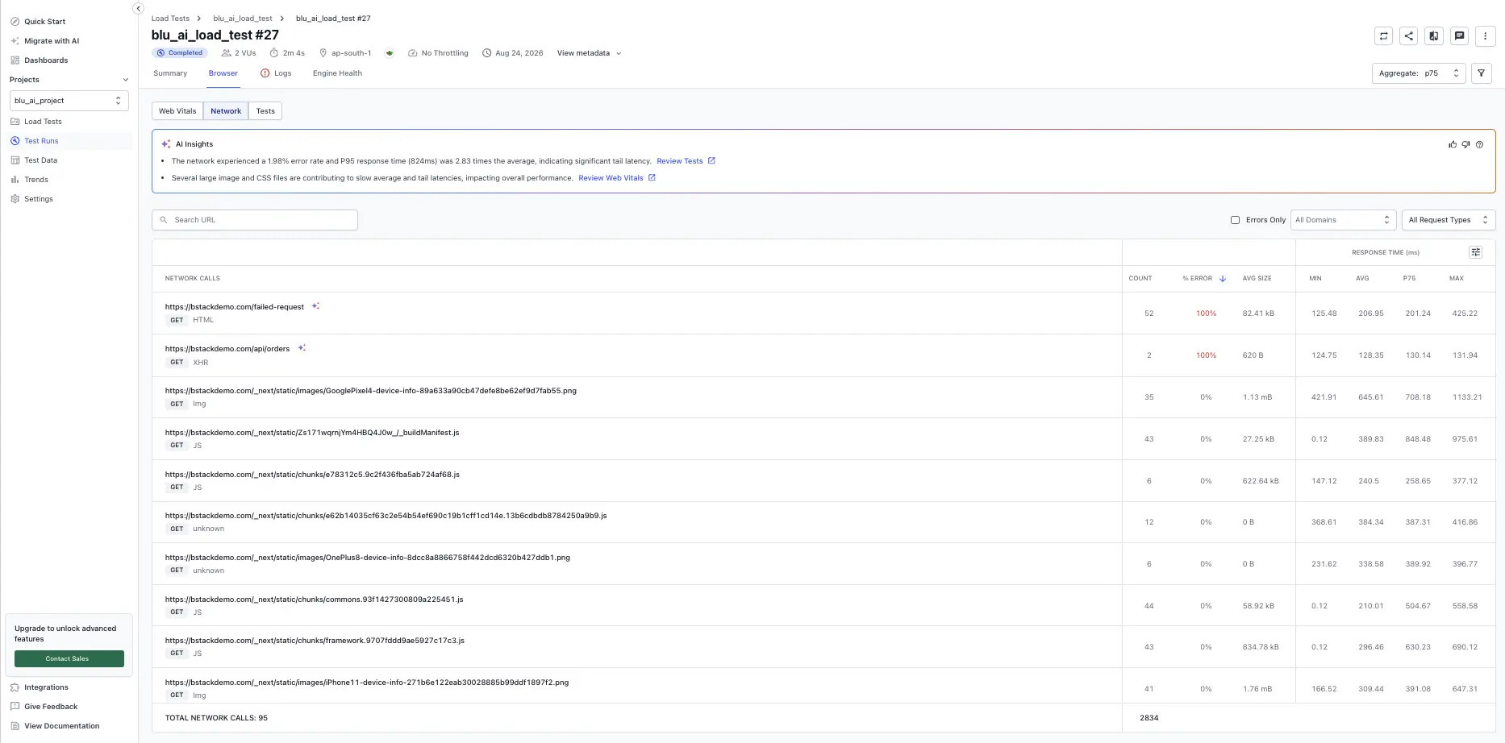Image resolution: width=1505 pixels, height=743 pixels.
Task: Switch to the Summary tab
Action: (x=170, y=73)
